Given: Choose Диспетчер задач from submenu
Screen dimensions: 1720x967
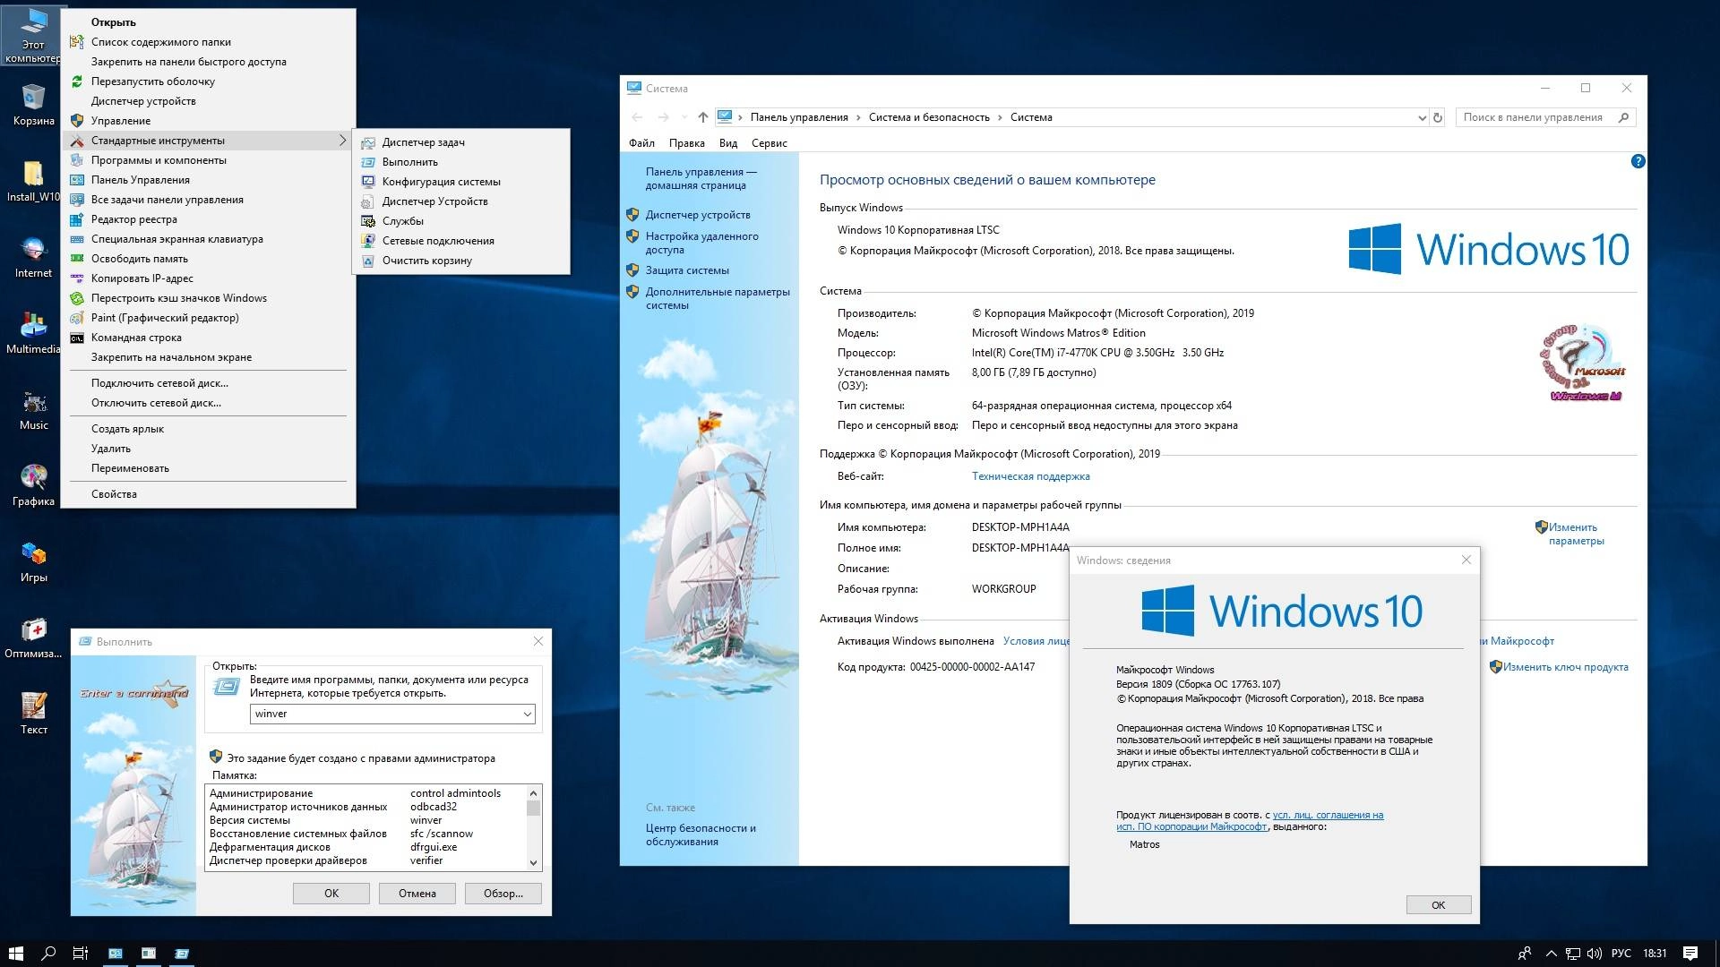Looking at the screenshot, I should pyautogui.click(x=461, y=142).
